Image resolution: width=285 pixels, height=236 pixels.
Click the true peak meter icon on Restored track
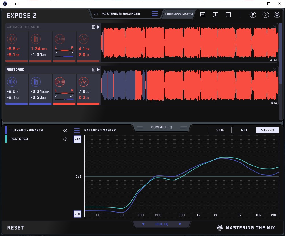coord(36,82)
